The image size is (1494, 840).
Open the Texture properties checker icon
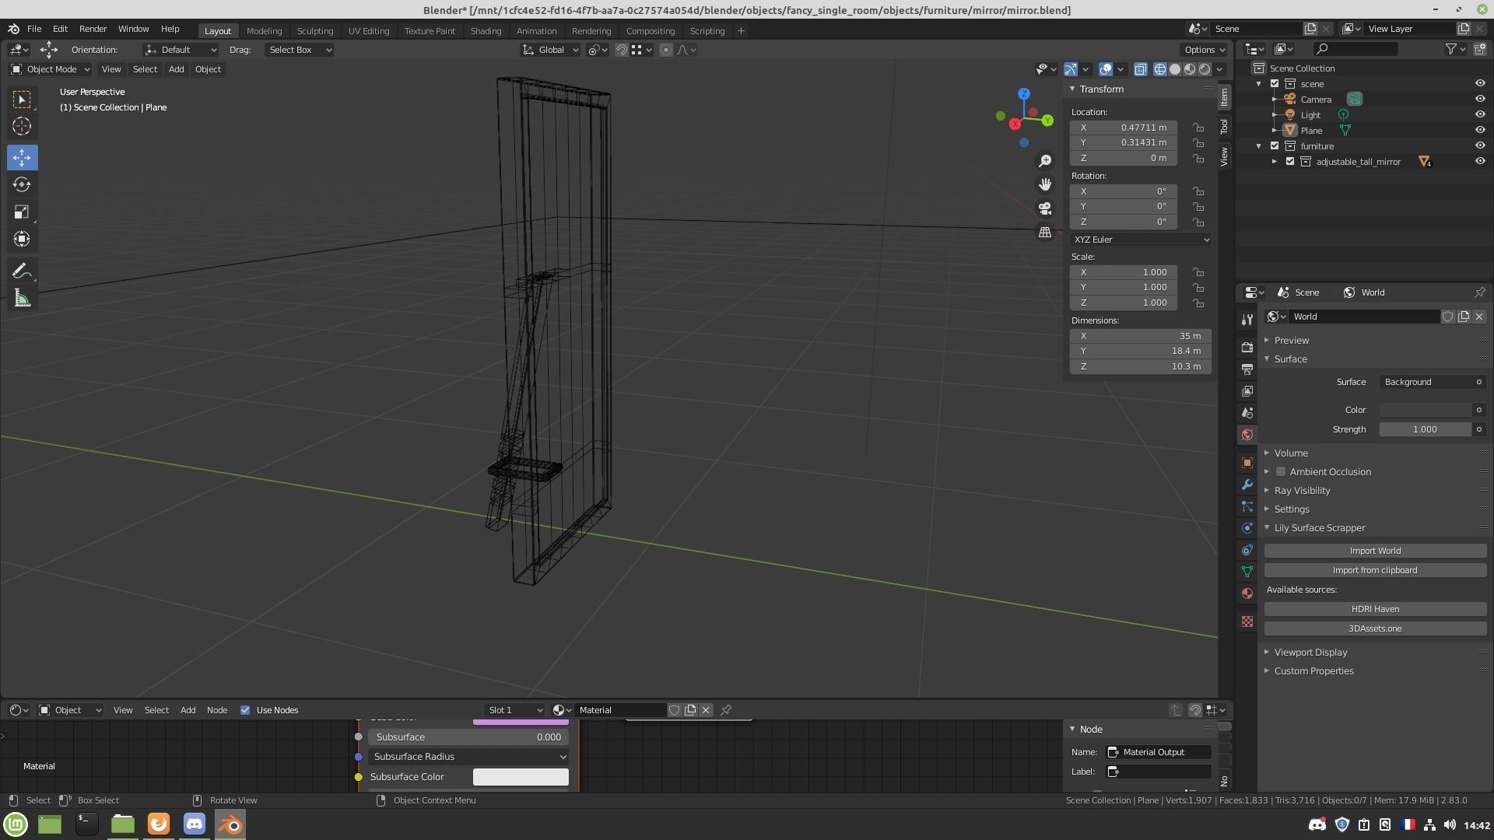(1247, 621)
